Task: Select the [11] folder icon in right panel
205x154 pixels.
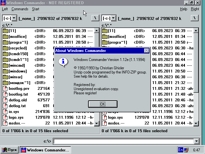Action: click(x=105, y=31)
